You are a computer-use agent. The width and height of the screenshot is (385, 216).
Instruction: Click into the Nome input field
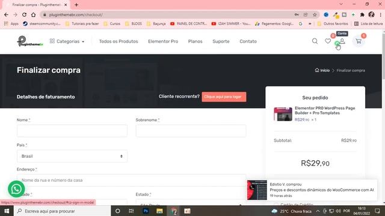click(72, 131)
